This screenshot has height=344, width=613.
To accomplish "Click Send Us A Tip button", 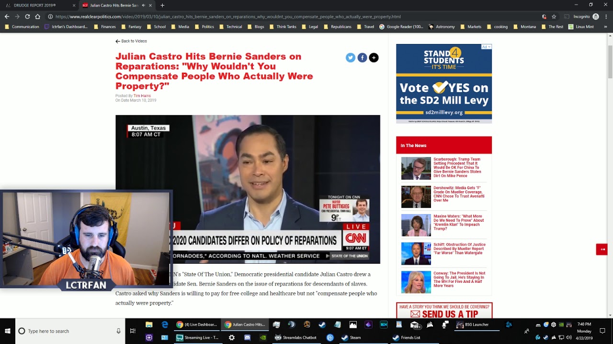I will (x=444, y=311).
